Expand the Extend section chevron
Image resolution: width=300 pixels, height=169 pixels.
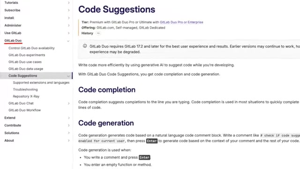pos(69,118)
